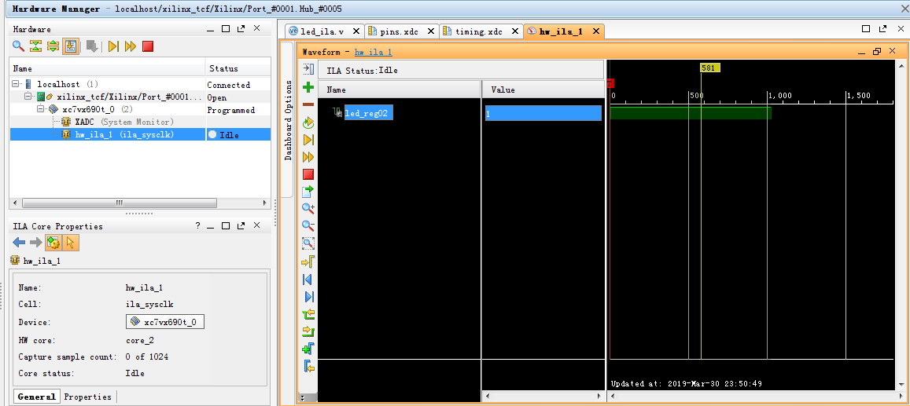Run trigger from the Hardware panel toolbar
Screen dimensions: 910x406
coord(113,46)
